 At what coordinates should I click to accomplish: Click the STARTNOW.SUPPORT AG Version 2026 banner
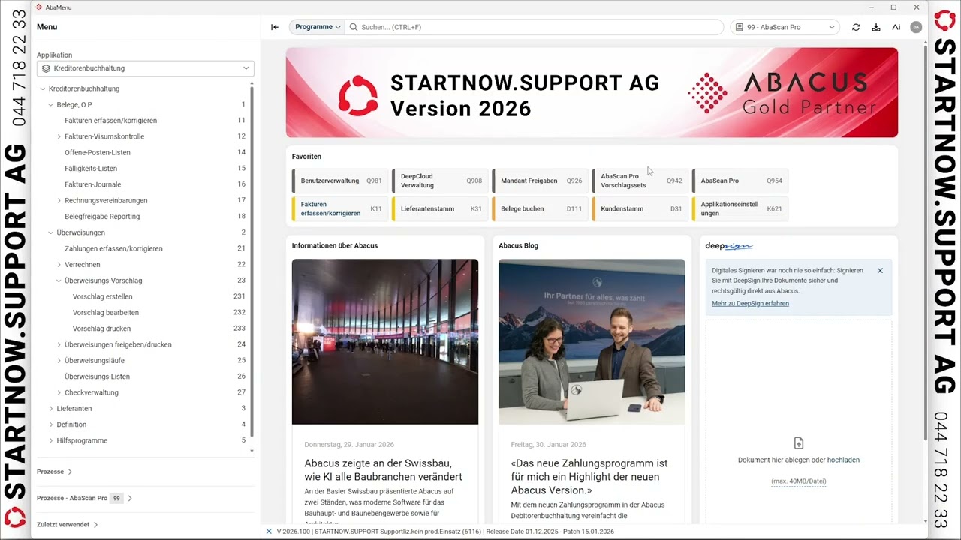pos(592,93)
